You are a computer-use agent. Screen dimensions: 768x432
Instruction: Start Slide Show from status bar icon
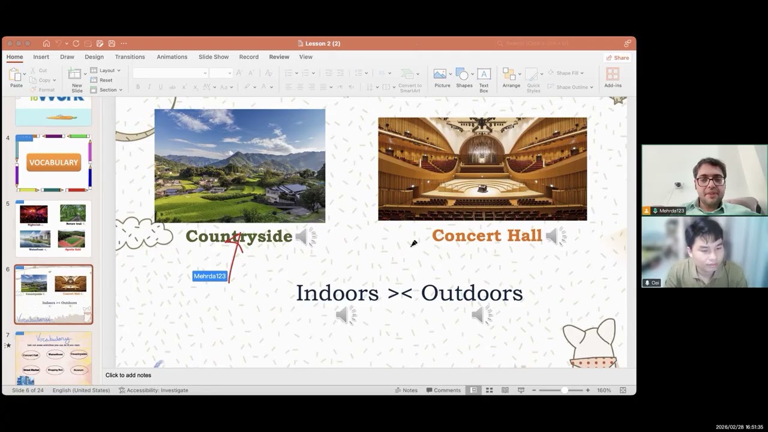click(x=521, y=390)
